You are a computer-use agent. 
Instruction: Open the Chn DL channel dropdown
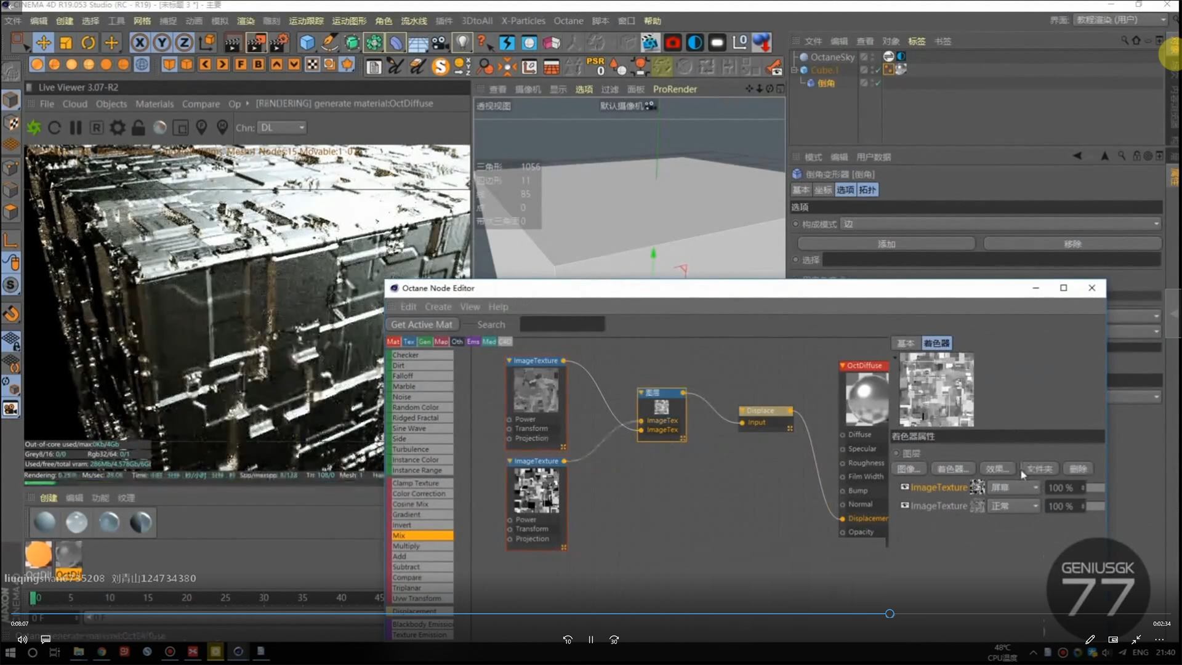click(283, 127)
